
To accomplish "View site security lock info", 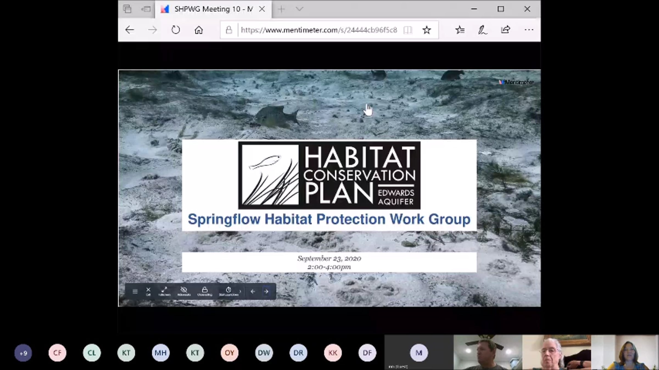I will click(229, 30).
